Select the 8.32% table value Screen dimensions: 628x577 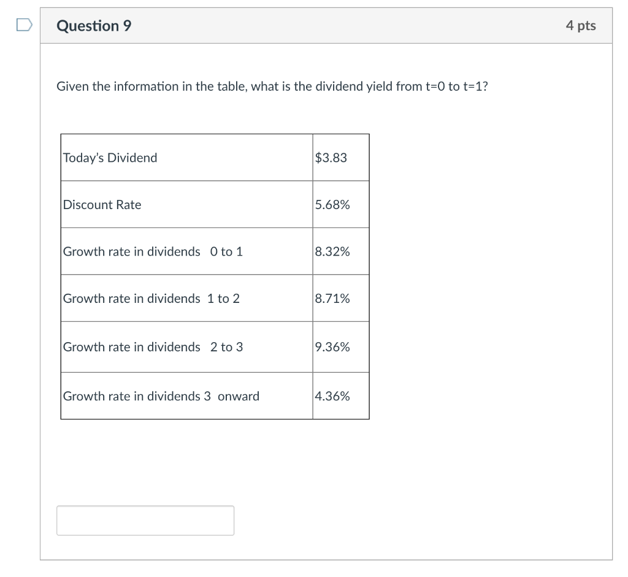[x=332, y=251]
